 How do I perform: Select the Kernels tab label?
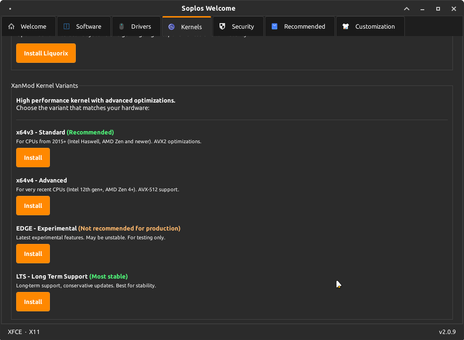(x=191, y=27)
